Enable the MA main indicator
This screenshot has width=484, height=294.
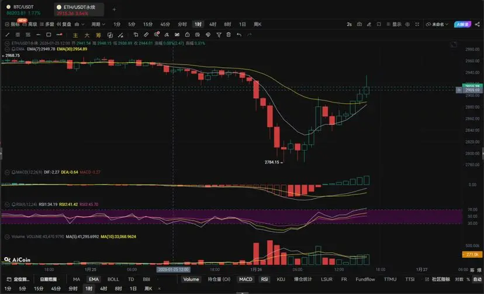point(77,279)
